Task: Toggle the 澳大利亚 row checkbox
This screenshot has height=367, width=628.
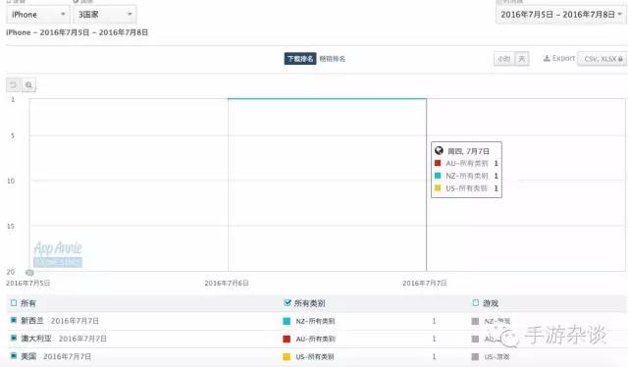Action: [14, 338]
